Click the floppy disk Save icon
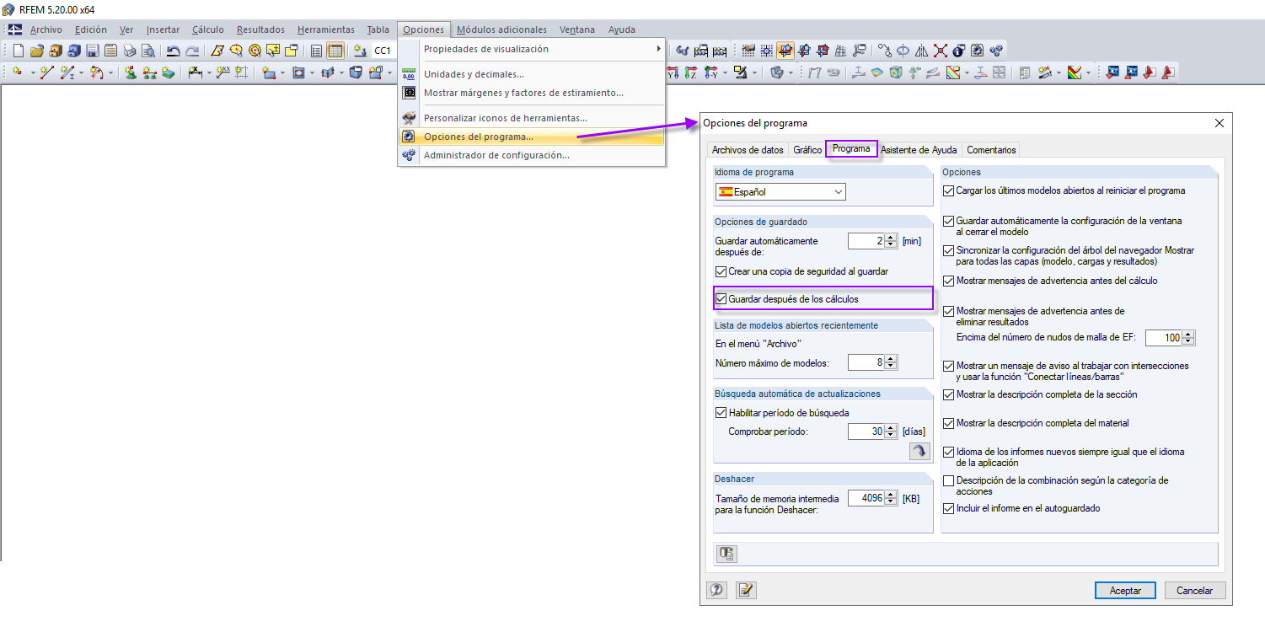 tap(92, 51)
